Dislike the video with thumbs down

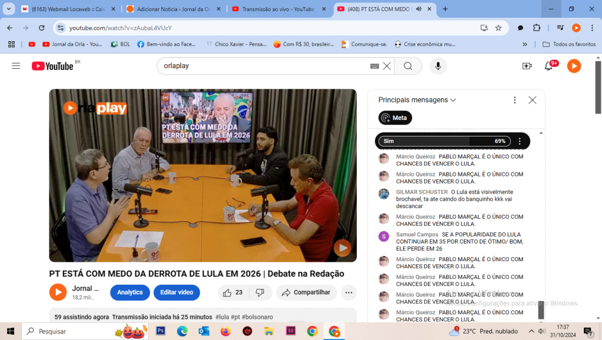(x=260, y=292)
